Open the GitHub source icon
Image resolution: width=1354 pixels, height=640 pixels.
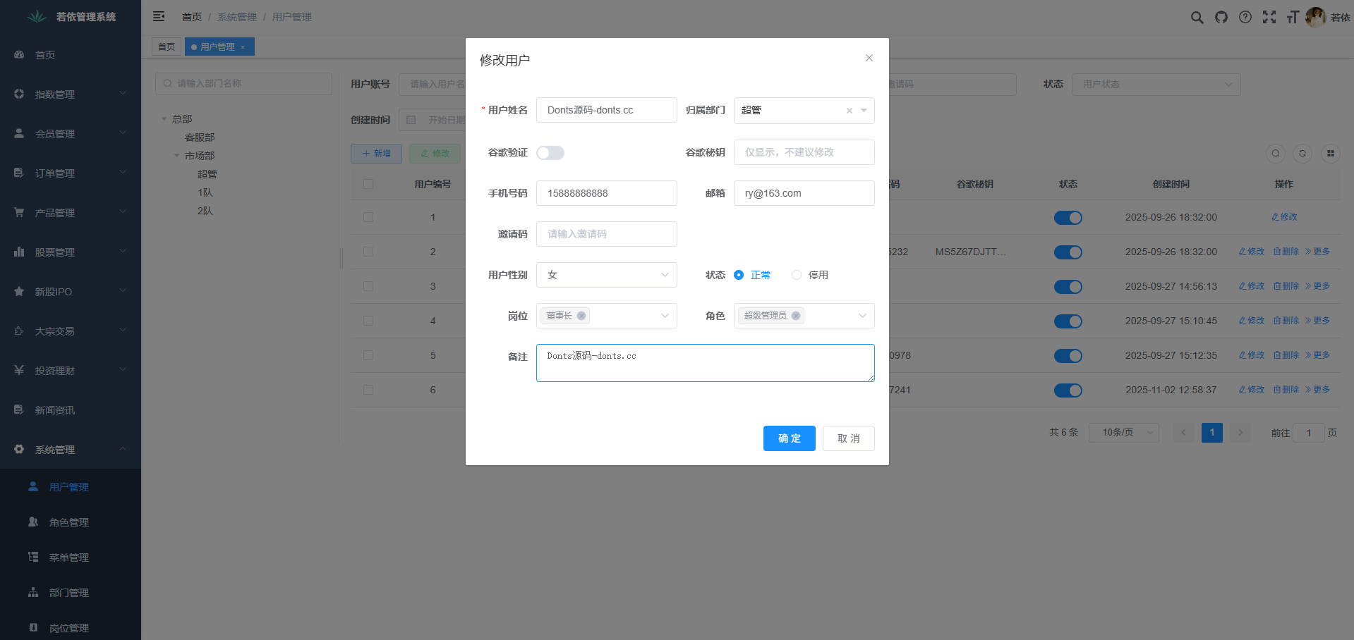pyautogui.click(x=1221, y=18)
